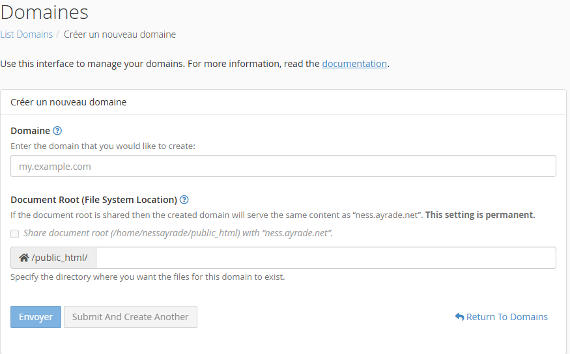The width and height of the screenshot is (570, 354).
Task: Open the documentation link
Action: click(354, 64)
